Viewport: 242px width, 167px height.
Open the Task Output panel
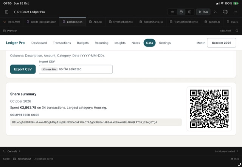click(x=22, y=159)
